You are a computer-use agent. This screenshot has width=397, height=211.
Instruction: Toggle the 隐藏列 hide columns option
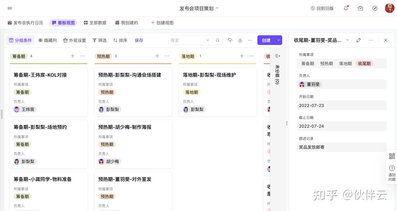pyautogui.click(x=48, y=40)
